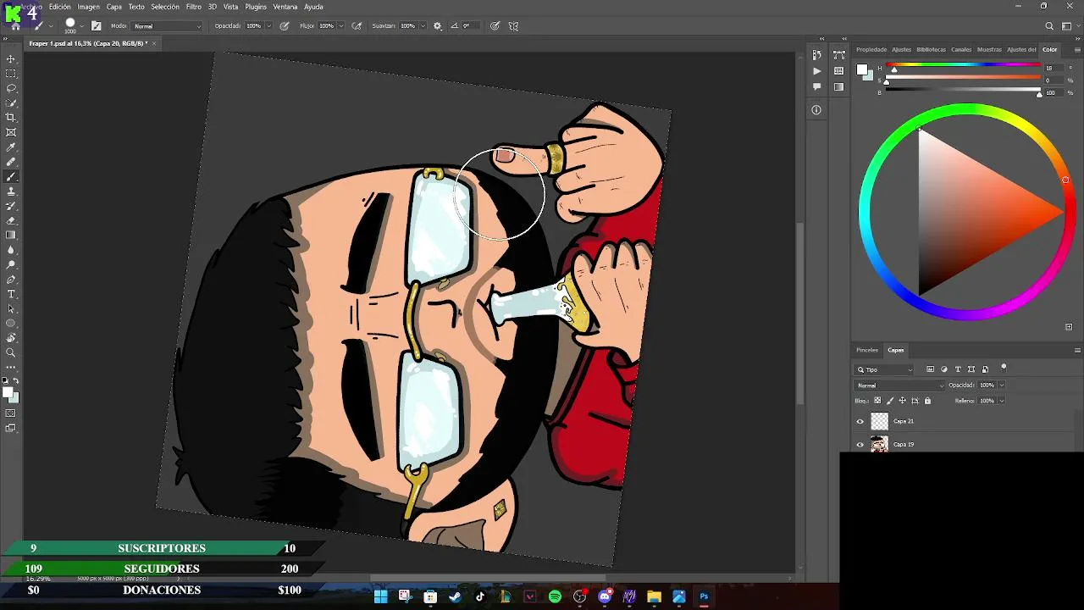Expand Opacidad dropdown in options bar
This screenshot has height=610, width=1084.
(x=268, y=26)
